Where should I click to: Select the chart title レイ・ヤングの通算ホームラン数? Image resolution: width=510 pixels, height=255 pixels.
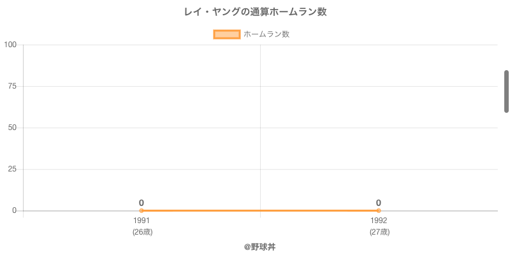(255, 12)
